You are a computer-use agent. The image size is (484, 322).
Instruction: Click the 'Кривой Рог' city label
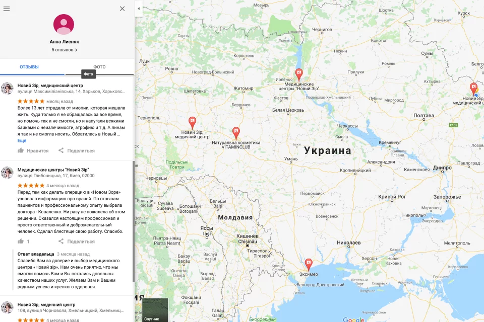tap(392, 197)
